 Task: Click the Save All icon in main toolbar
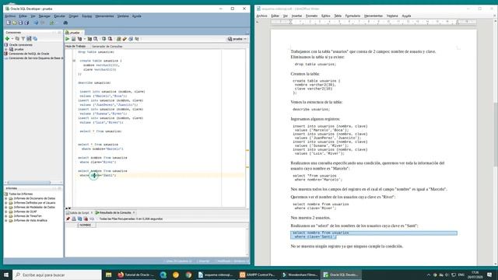[26, 23]
